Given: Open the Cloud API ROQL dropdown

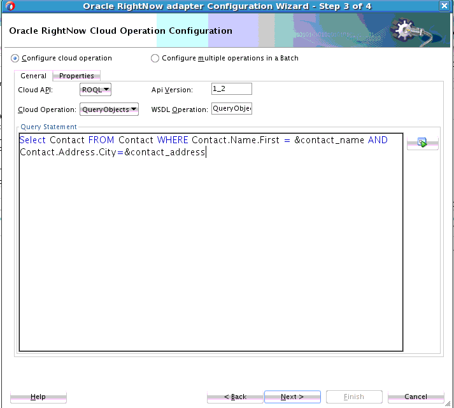Looking at the screenshot, I should pos(96,90).
